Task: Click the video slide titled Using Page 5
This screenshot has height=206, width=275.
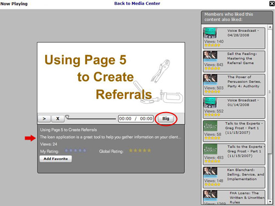Action: coord(111,77)
